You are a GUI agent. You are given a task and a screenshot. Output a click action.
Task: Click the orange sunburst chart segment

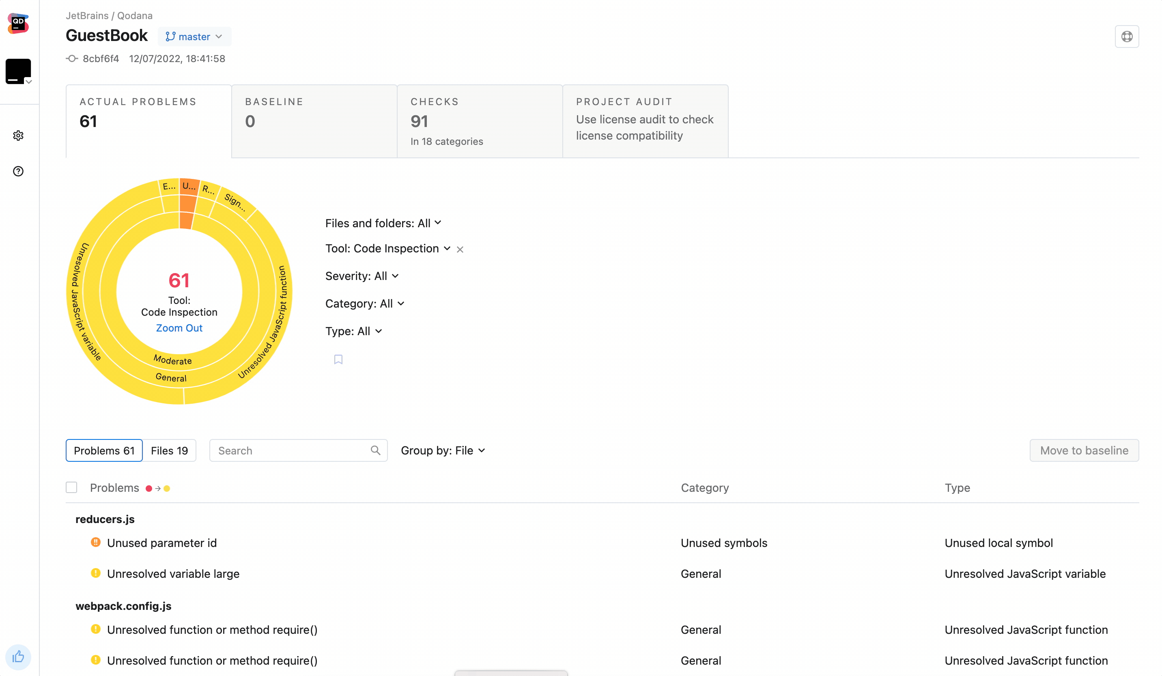tap(188, 204)
